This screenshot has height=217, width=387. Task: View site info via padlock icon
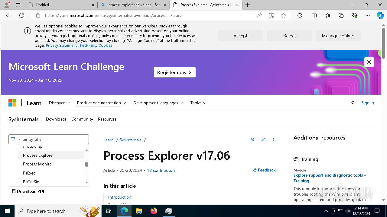[38, 15]
